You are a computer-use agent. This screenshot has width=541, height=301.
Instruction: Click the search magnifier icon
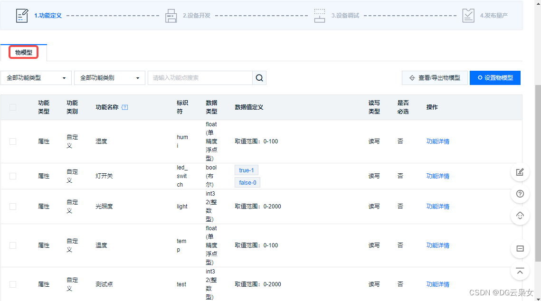pyautogui.click(x=259, y=78)
